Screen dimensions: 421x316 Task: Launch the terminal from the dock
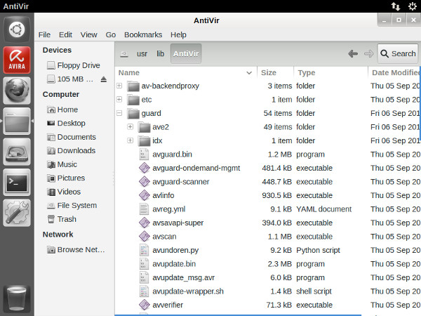[17, 183]
